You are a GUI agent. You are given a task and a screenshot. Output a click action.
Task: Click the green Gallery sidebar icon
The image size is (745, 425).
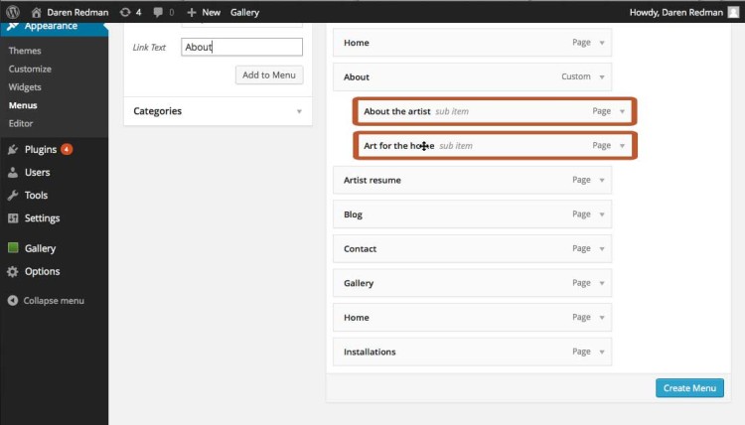[13, 248]
